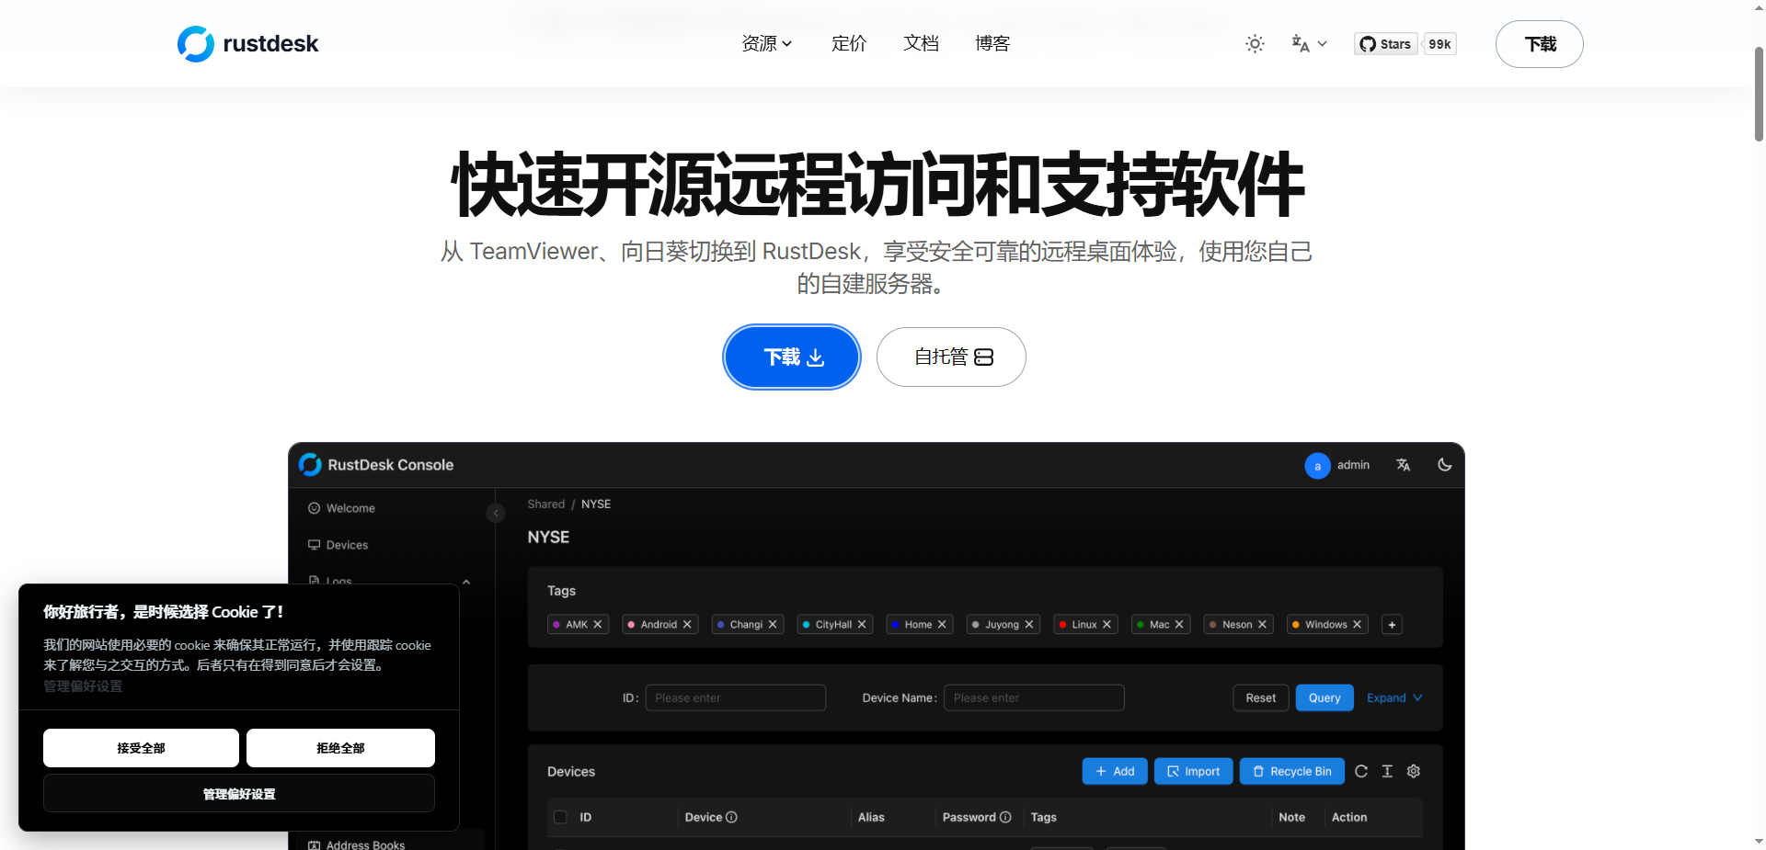
Task: Click the orange dot of Windows tag
Action: tap(1295, 624)
